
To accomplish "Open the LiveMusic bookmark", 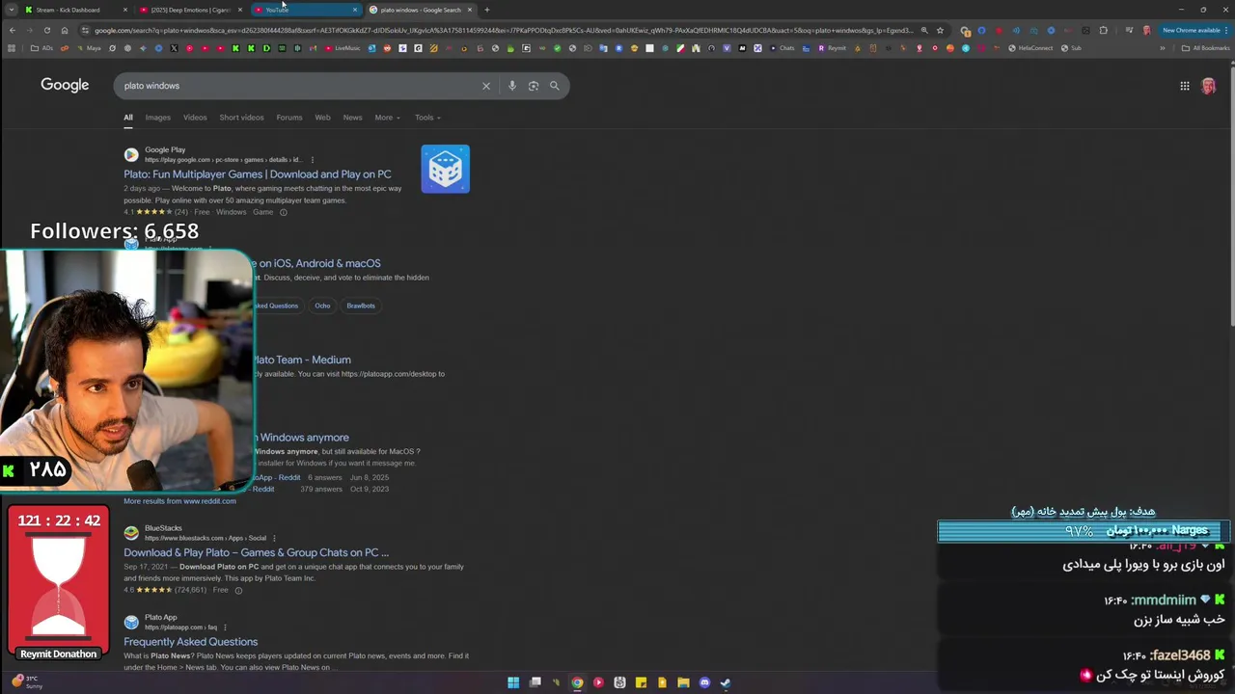I will (343, 48).
